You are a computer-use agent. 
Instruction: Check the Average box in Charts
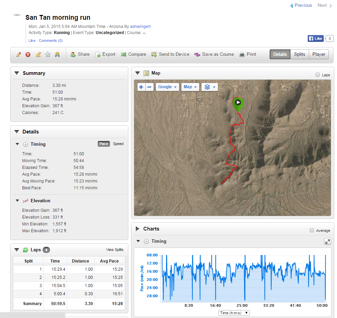pos(312,230)
